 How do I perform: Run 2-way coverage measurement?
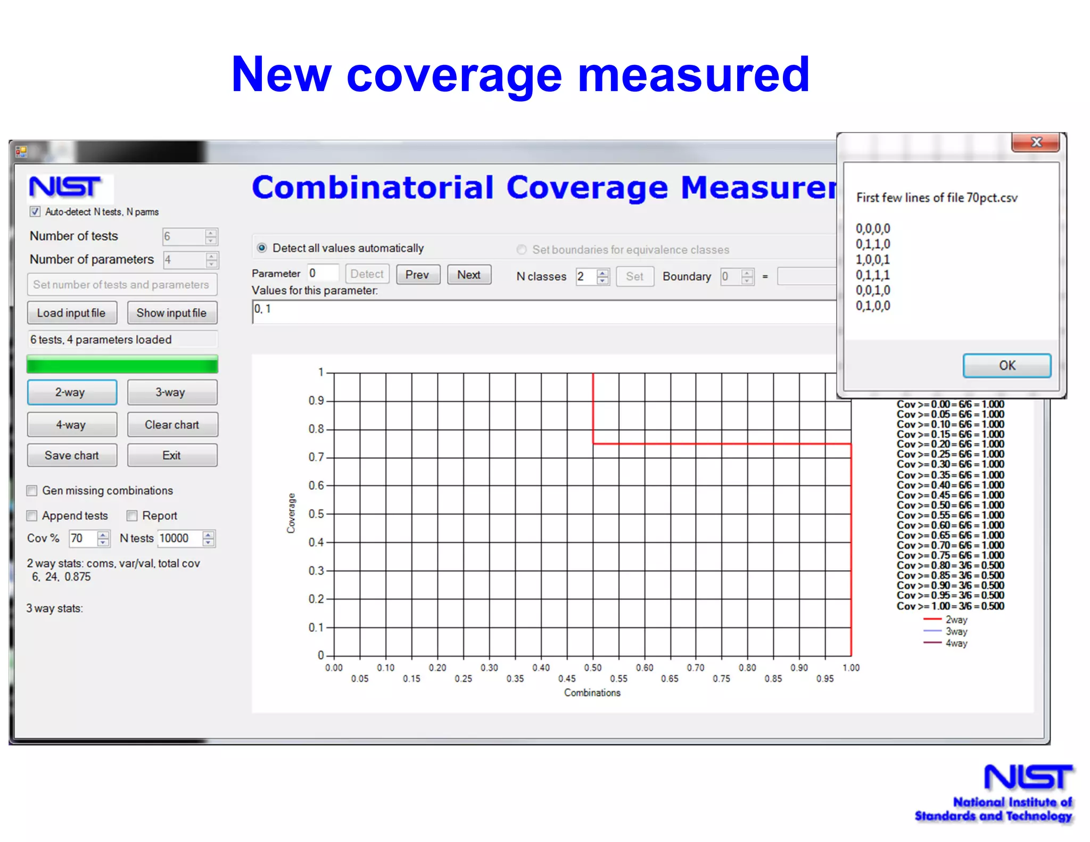(x=72, y=392)
